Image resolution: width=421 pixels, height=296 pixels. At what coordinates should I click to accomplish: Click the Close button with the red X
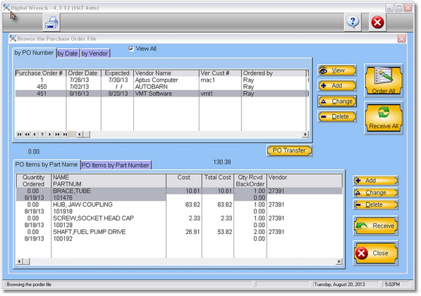click(x=375, y=253)
